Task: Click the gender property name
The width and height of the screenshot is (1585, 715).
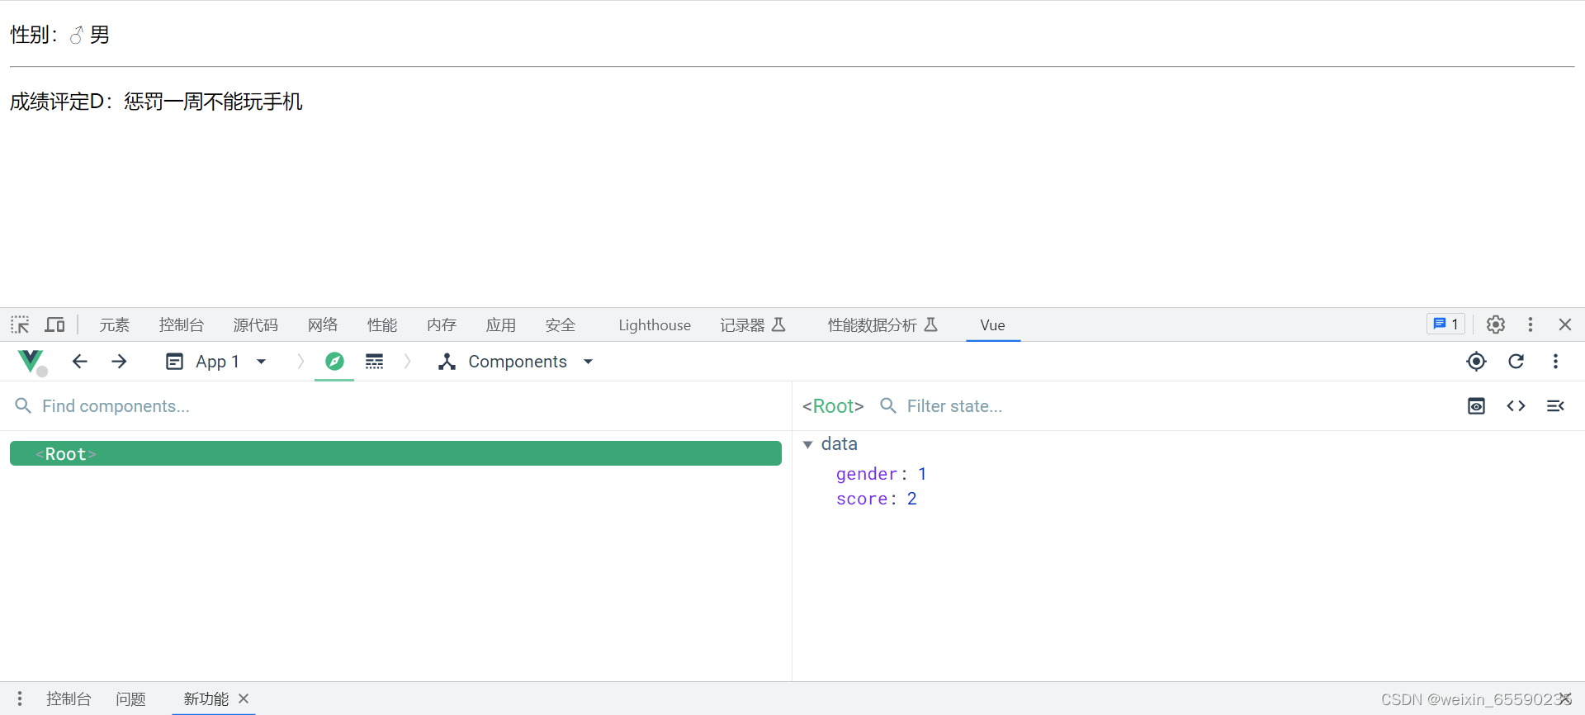Action: point(867,474)
